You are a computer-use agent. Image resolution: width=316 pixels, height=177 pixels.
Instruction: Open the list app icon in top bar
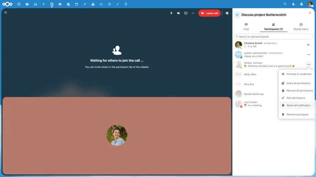coord(110,4)
